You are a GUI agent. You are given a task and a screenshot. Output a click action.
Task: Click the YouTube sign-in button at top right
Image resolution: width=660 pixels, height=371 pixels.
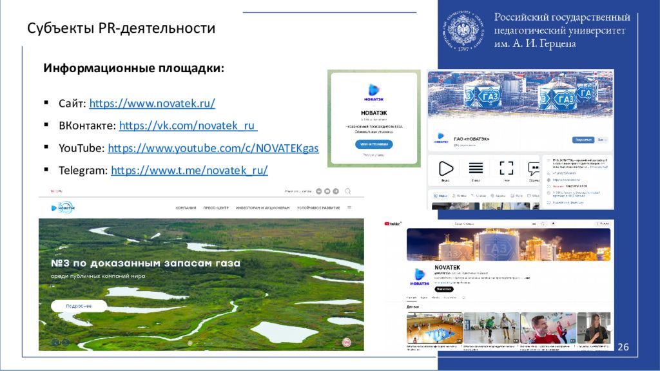pos(603,224)
